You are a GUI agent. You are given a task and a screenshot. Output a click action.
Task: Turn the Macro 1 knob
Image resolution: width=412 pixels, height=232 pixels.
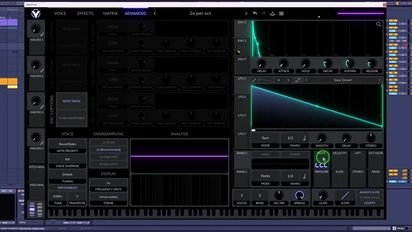[x=36, y=28]
